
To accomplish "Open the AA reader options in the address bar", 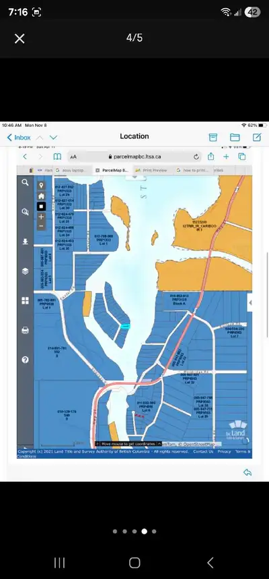I will [x=73, y=157].
